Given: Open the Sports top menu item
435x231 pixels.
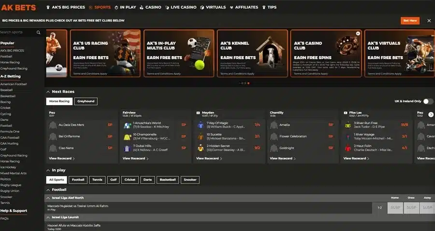Looking at the screenshot, I should pyautogui.click(x=100, y=7).
